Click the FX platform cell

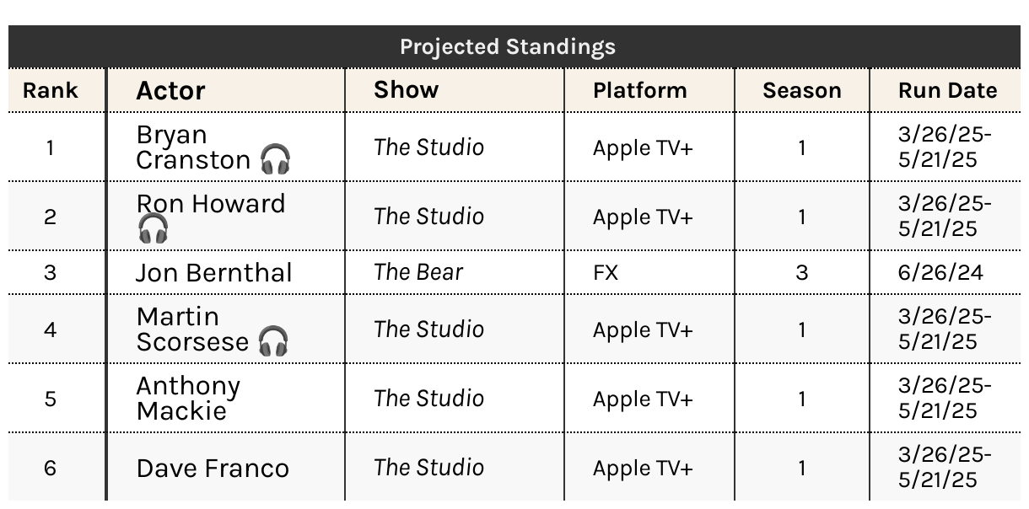[606, 272]
